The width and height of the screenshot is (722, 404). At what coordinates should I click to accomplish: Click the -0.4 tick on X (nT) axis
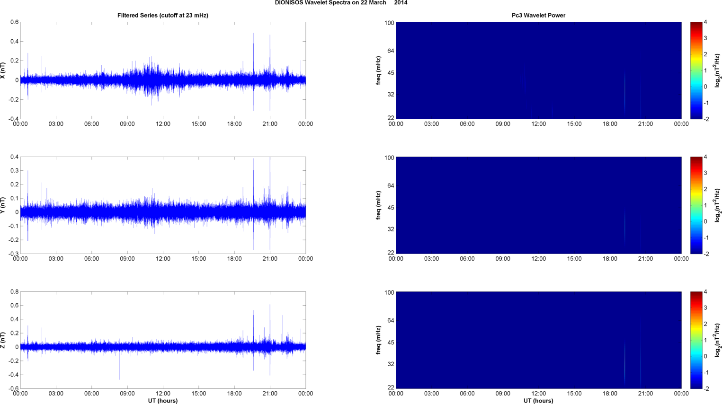point(13,119)
